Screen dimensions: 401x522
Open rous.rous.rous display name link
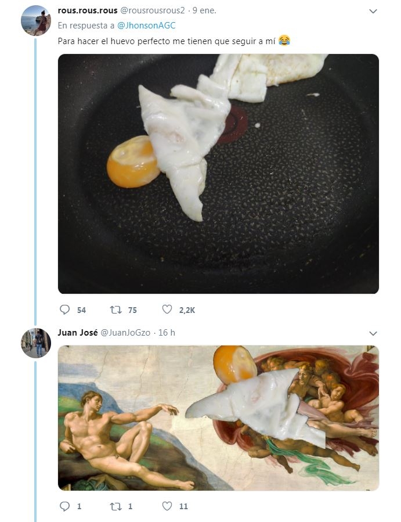88,11
